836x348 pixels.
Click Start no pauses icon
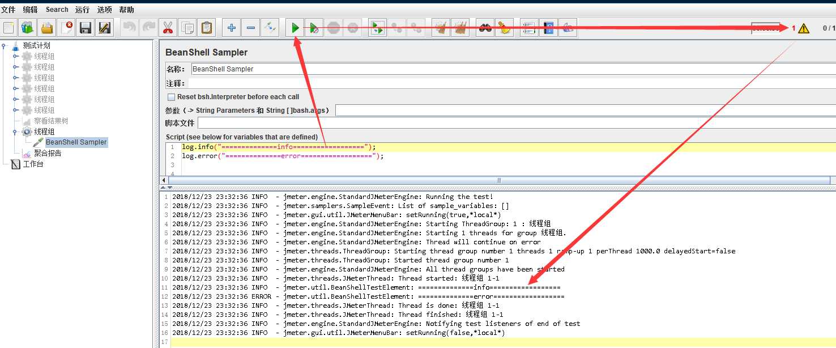click(314, 28)
